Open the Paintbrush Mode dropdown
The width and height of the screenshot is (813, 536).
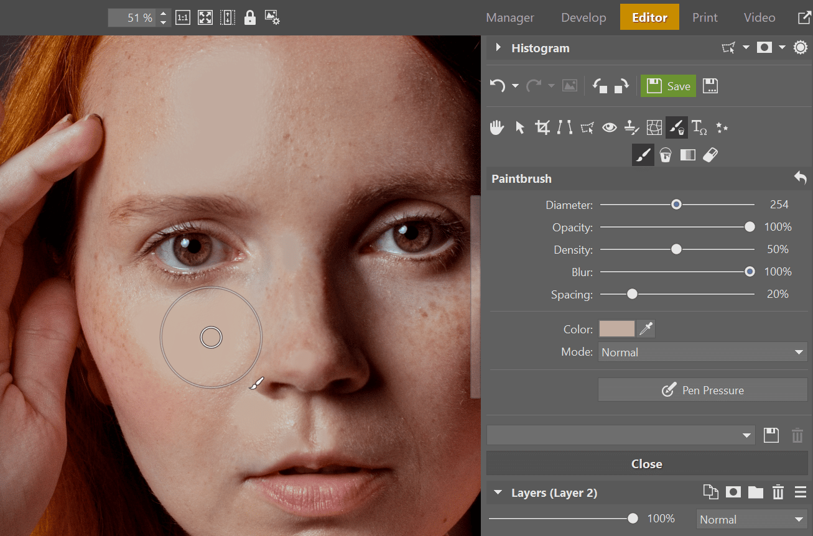[x=703, y=352]
